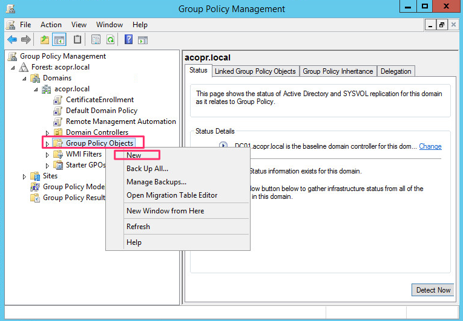
Task: Select Default Domain Policy in tree
Action: [102, 111]
